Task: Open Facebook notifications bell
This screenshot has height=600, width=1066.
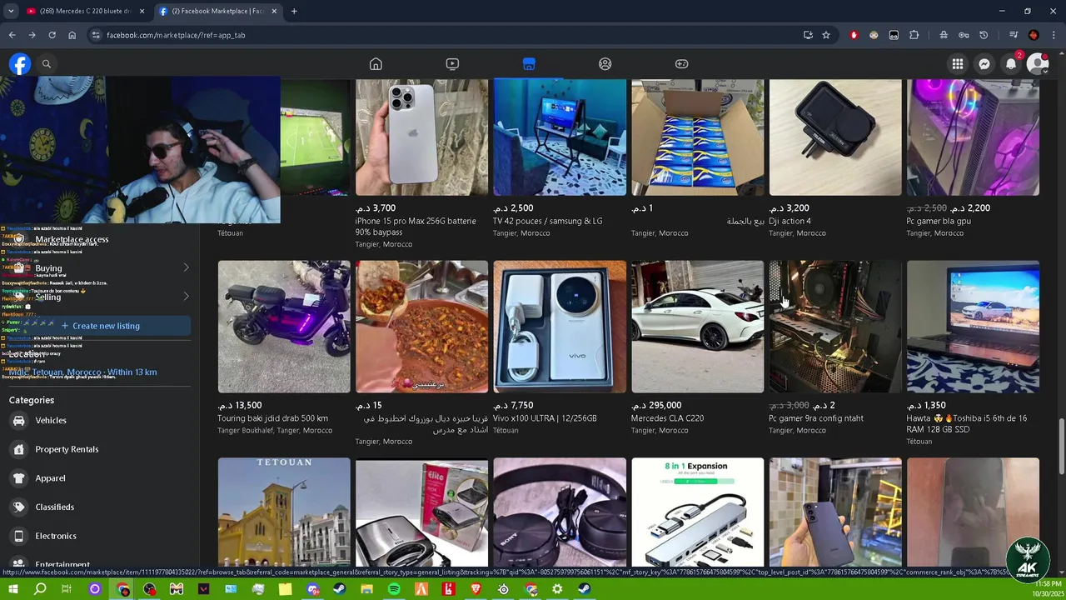Action: point(1011,64)
